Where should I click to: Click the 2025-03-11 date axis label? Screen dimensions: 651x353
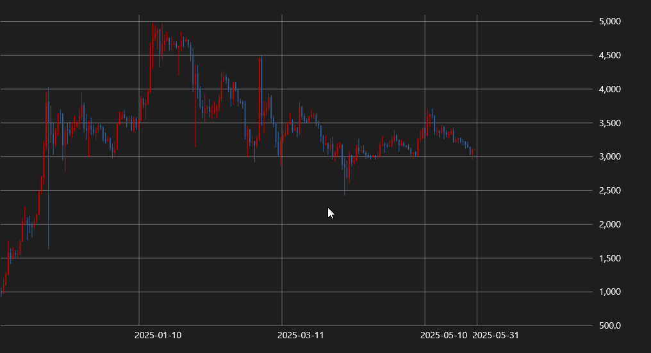(x=301, y=335)
